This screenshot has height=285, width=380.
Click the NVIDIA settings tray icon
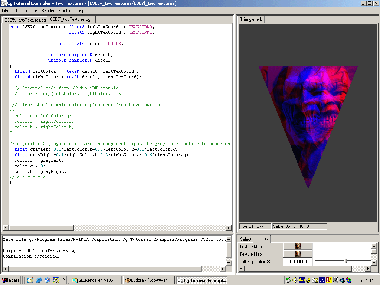[x=315, y=280]
